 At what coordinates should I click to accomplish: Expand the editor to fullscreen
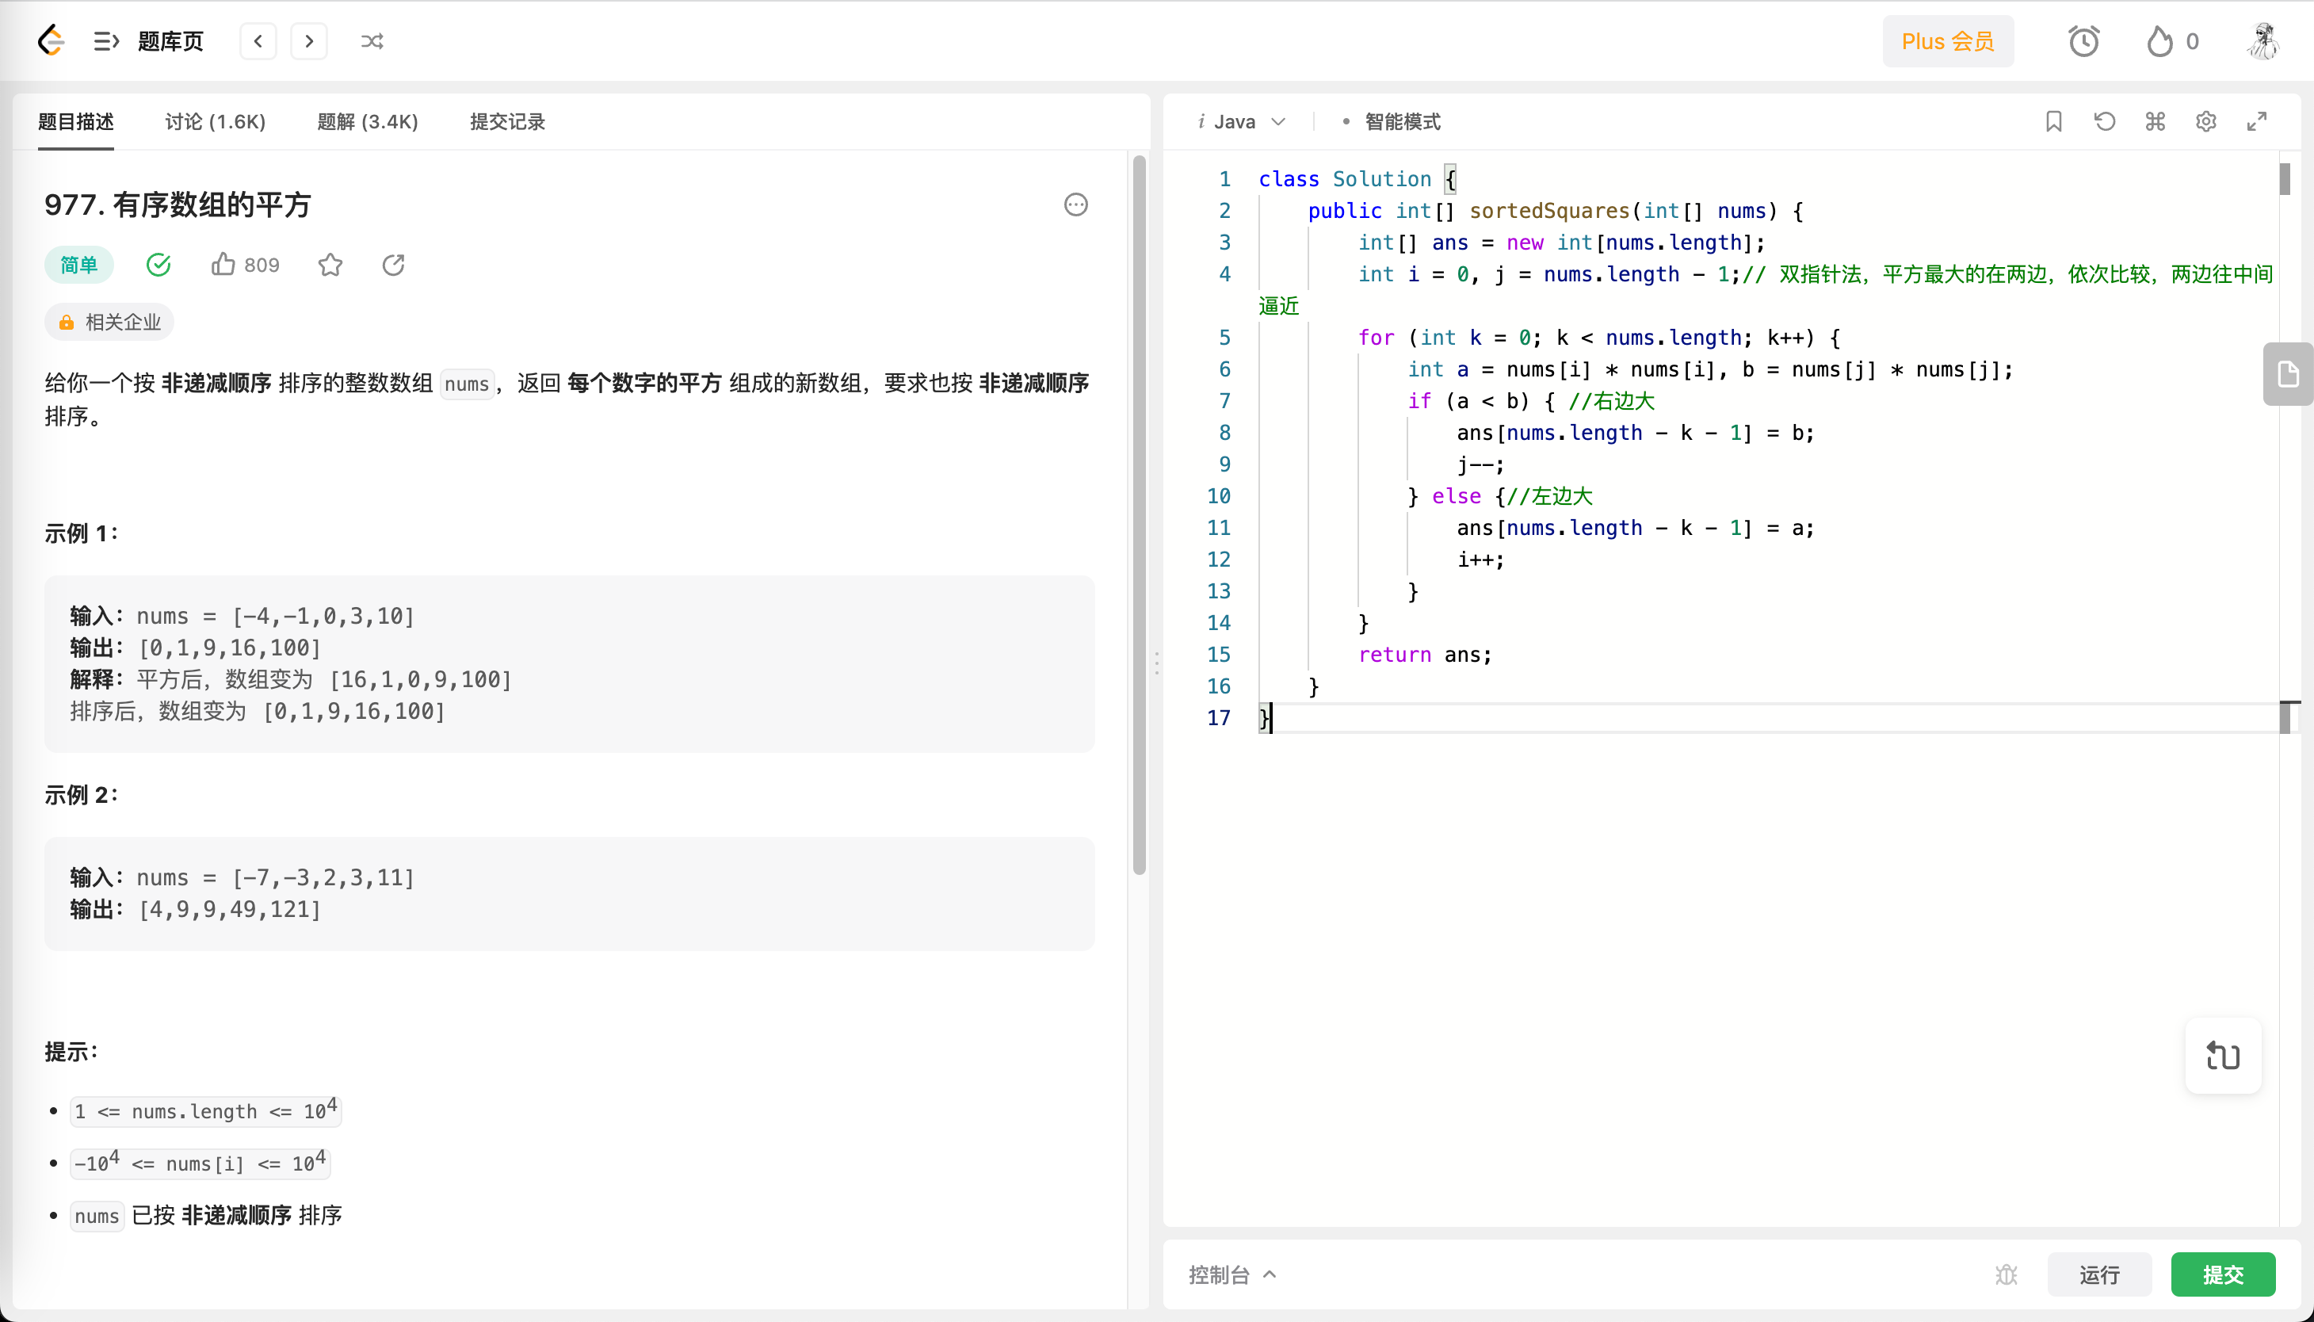click(2257, 122)
